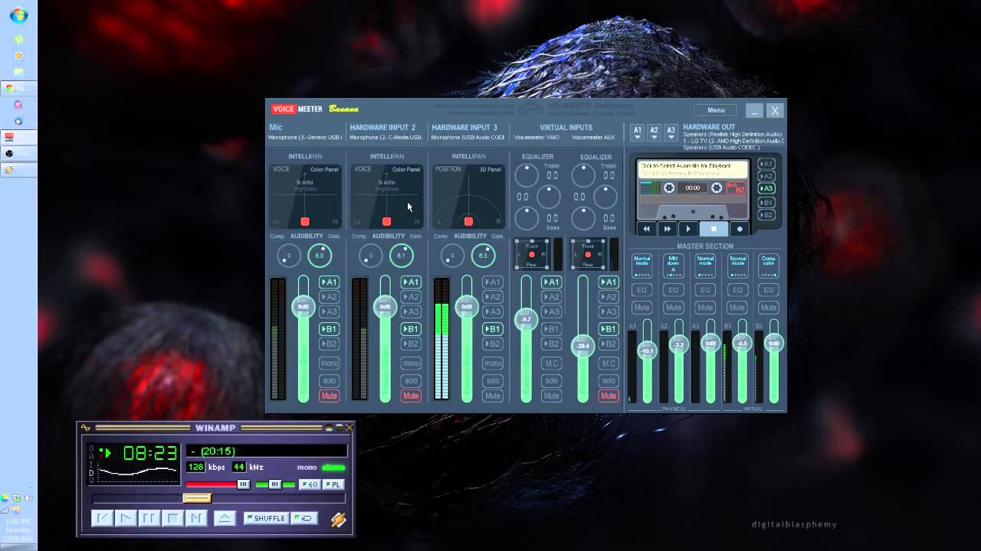
Task: Skip to next track in Winamp
Action: [x=196, y=518]
